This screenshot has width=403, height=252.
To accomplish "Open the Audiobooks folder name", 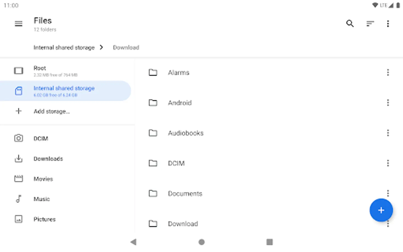I will click(x=186, y=133).
